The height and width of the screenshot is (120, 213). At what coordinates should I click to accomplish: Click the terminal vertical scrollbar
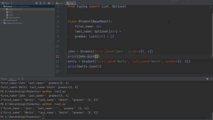click(x=212, y=116)
